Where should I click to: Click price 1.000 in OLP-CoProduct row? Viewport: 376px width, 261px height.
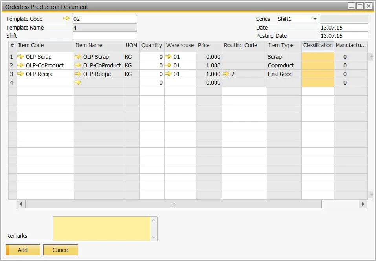click(209, 65)
